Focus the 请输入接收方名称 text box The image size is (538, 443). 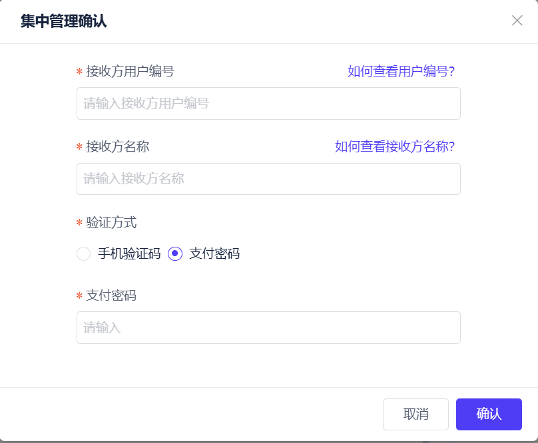[x=268, y=179]
